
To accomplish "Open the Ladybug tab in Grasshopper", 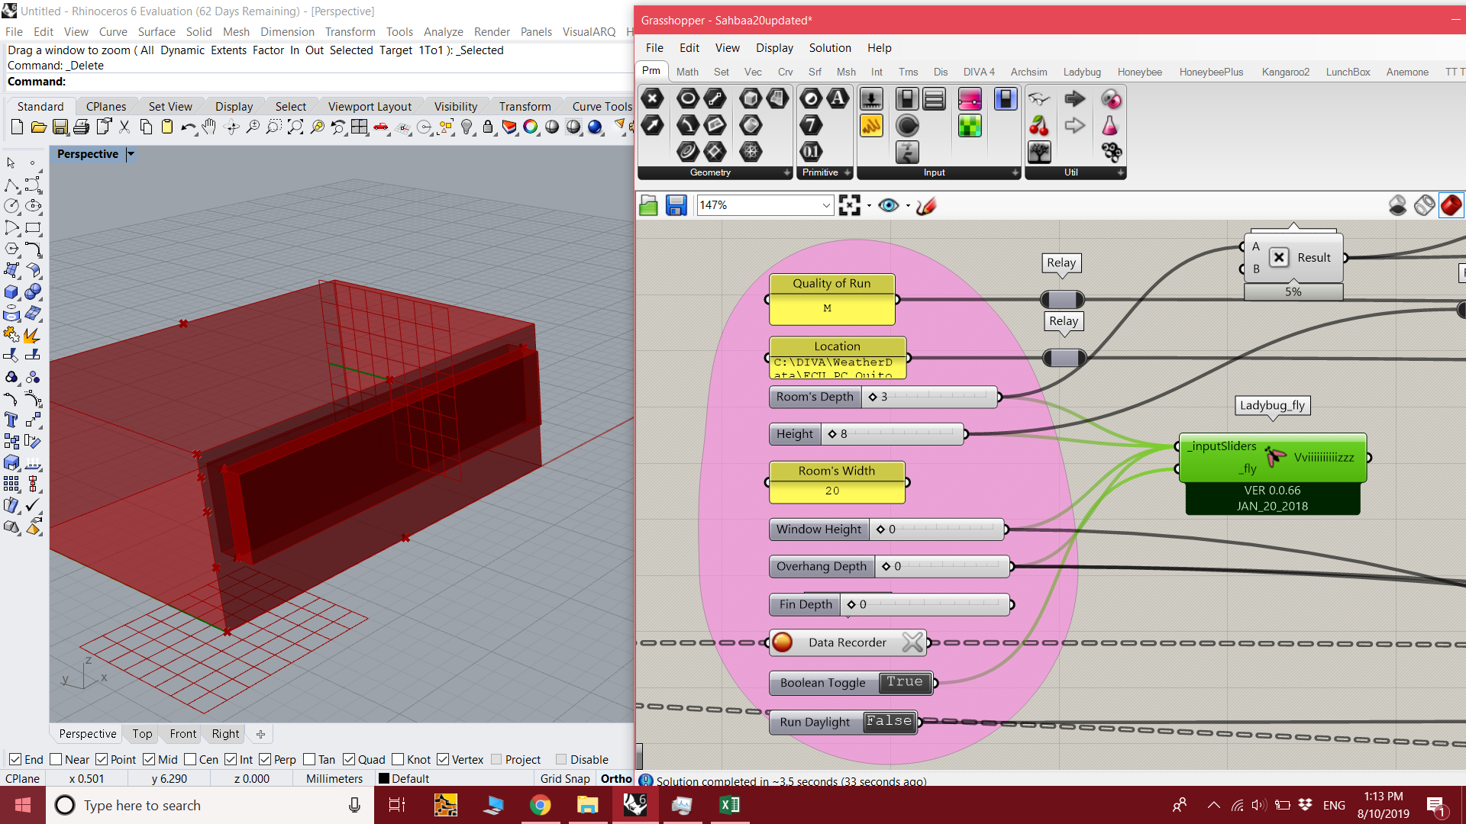I will pos(1082,72).
